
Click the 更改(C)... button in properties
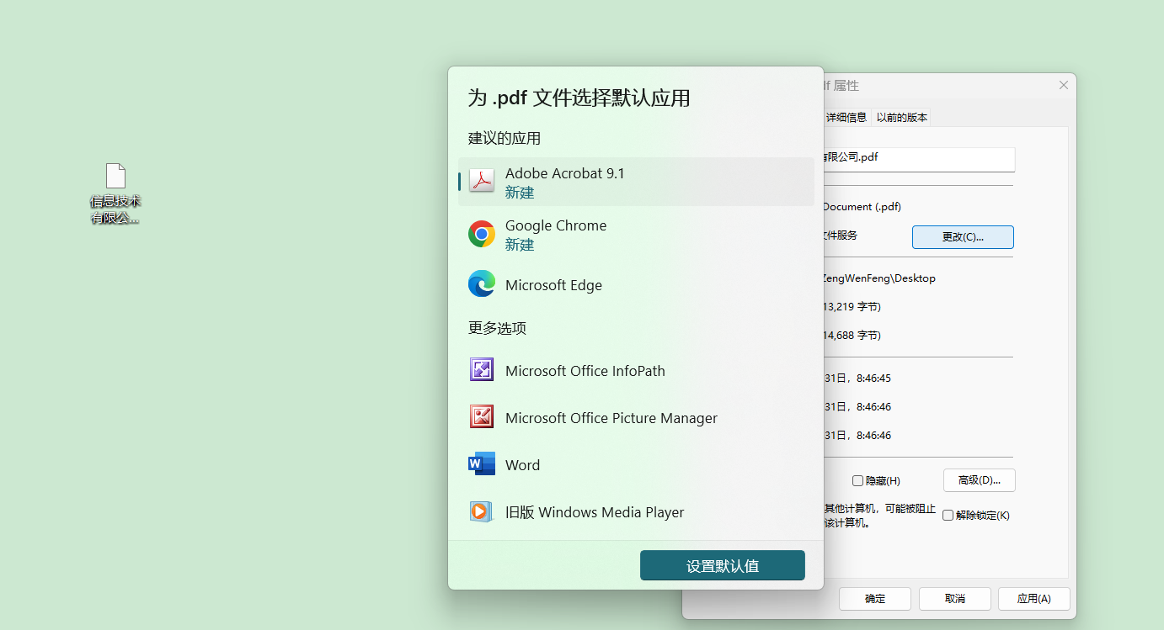(x=963, y=237)
